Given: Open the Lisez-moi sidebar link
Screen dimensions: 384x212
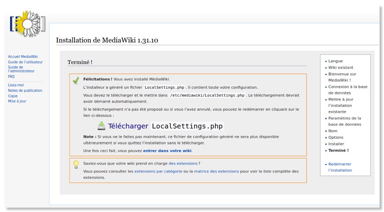Looking at the screenshot, I should [x=16, y=85].
